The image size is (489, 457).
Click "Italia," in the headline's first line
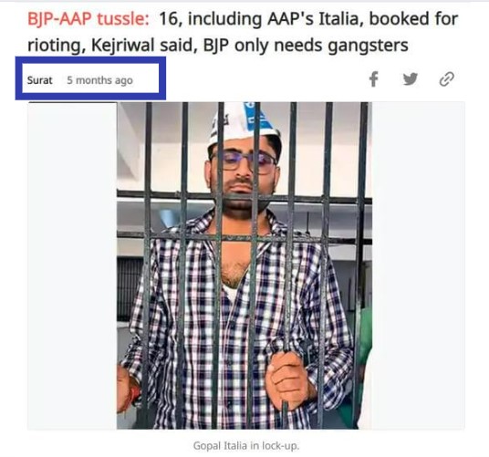click(x=341, y=19)
